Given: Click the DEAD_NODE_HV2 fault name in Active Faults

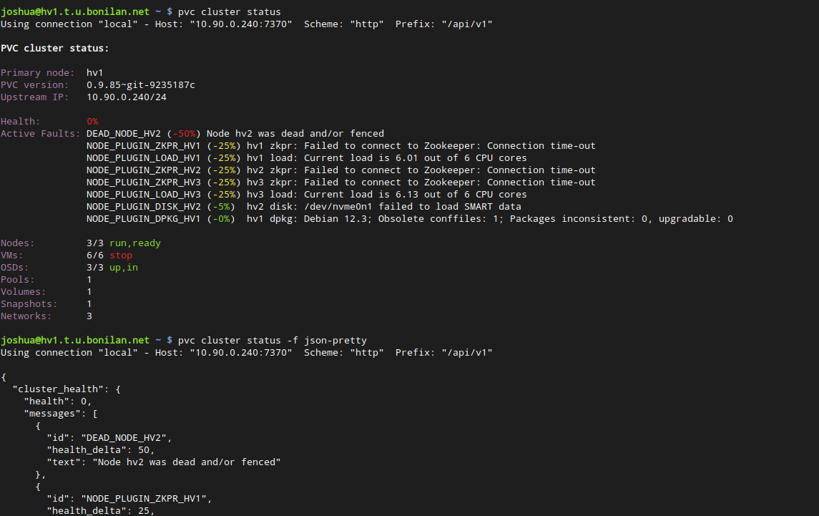Looking at the screenshot, I should pyautogui.click(x=123, y=134).
